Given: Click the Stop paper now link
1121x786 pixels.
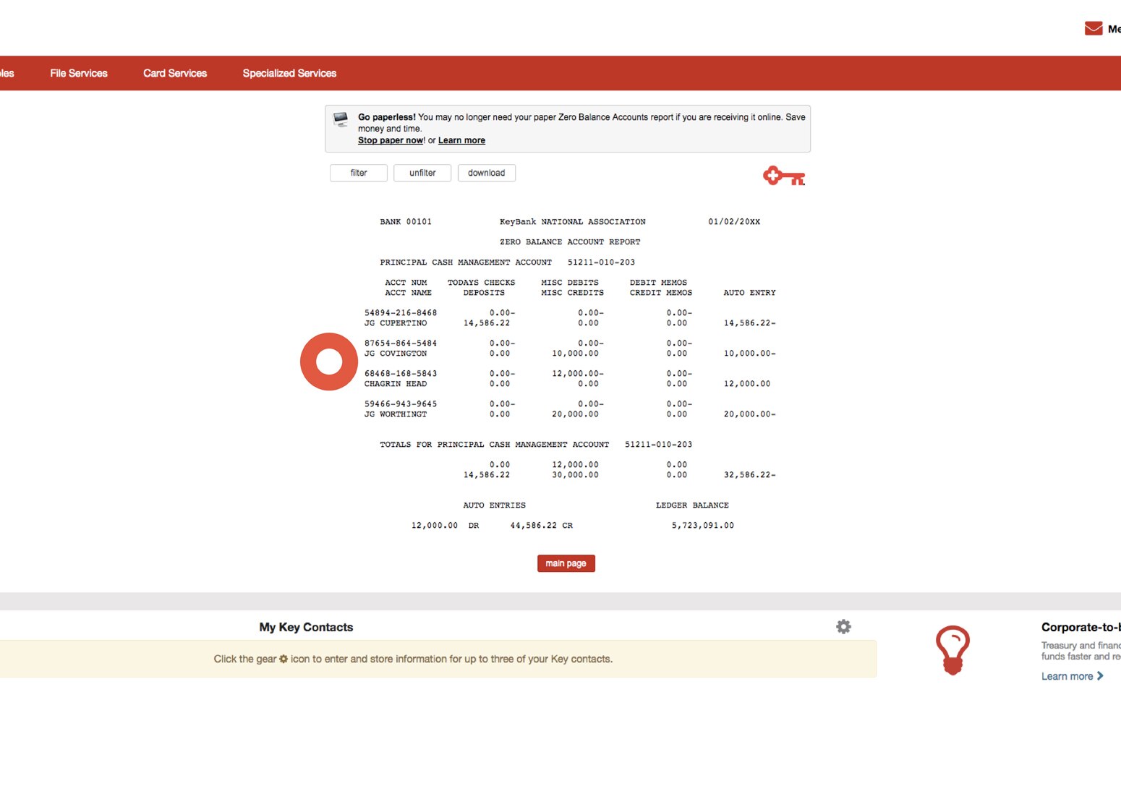Looking at the screenshot, I should pyautogui.click(x=391, y=140).
